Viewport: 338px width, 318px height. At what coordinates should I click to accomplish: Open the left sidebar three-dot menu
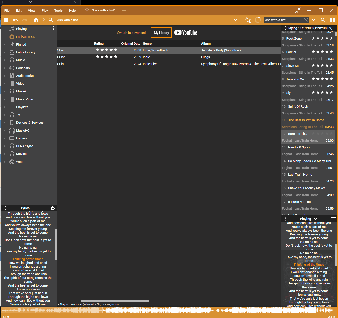coord(54,28)
